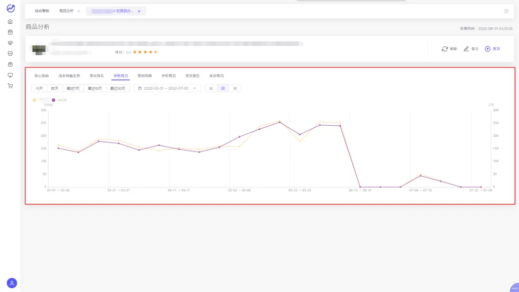519x292 pixels.
Task: Click the 置顶 pin-to-top label
Action: click(x=496, y=49)
